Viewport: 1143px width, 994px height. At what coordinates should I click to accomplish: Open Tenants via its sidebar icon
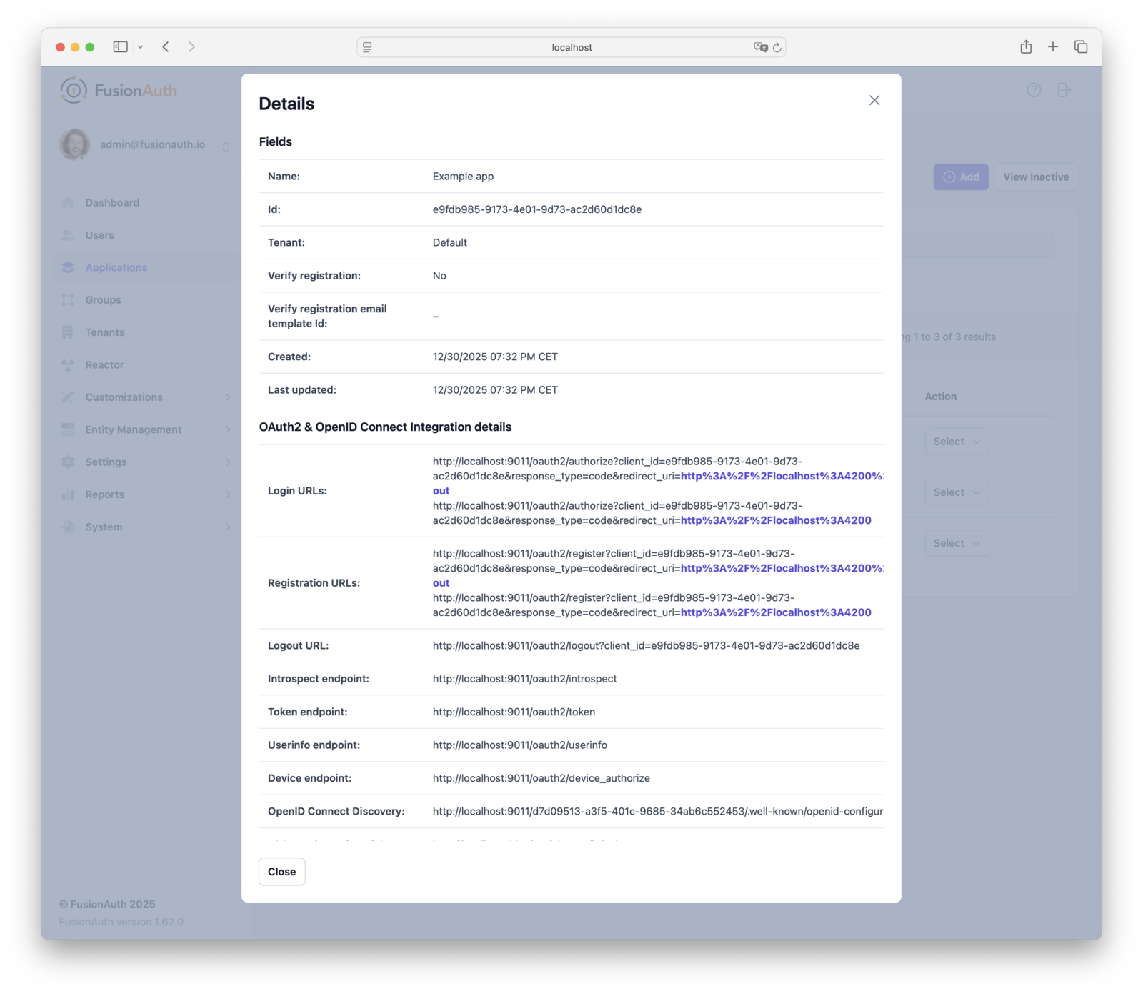coord(68,332)
